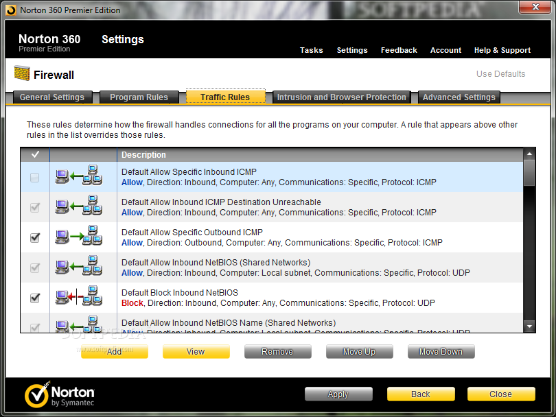Open the Tasks menu
Viewport: 556px width, 417px height.
pyautogui.click(x=312, y=50)
